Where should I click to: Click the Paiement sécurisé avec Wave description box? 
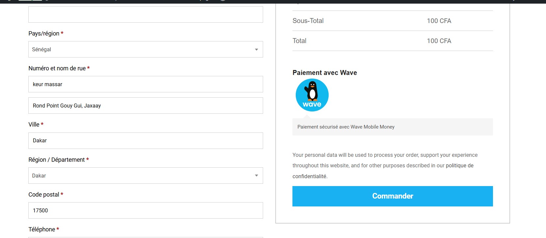click(392, 127)
